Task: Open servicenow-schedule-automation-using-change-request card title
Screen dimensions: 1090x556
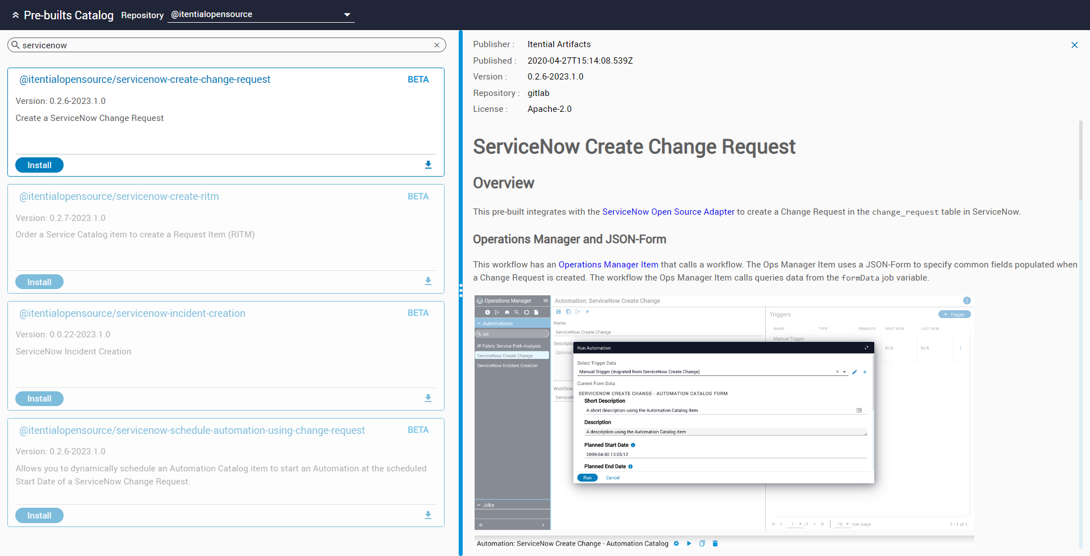Action: [x=192, y=430]
